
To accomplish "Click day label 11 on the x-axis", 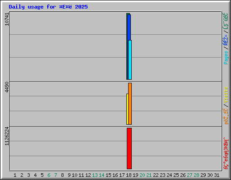I will [x=81, y=175].
